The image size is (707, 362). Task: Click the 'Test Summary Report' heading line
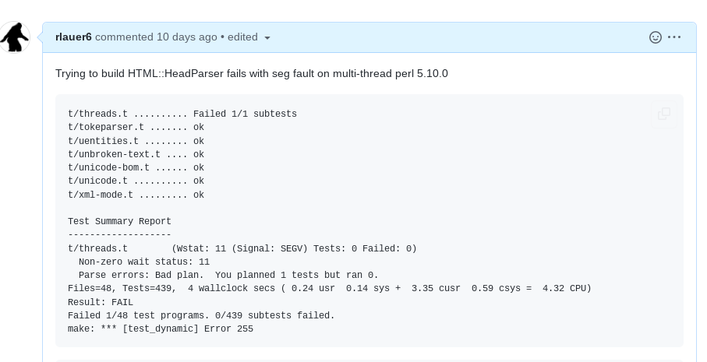(x=119, y=221)
